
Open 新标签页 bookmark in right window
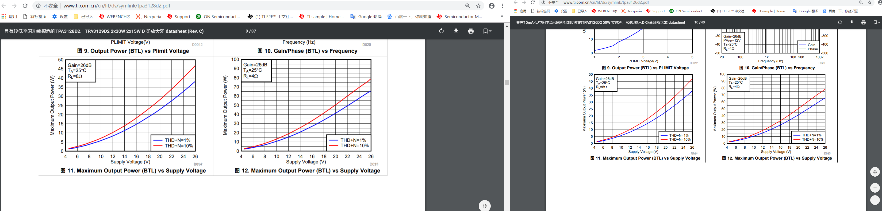click(x=540, y=11)
